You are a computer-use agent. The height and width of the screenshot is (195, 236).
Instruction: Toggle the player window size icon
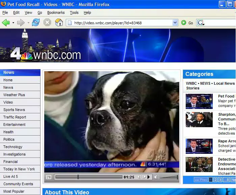tap(49, 177)
